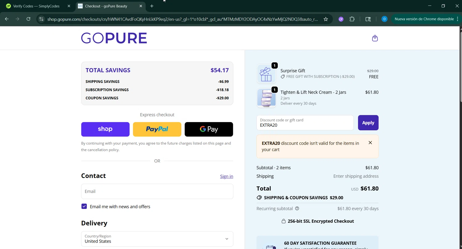Toggle Email me with news and offers
This screenshot has width=462, height=249.
point(84,206)
